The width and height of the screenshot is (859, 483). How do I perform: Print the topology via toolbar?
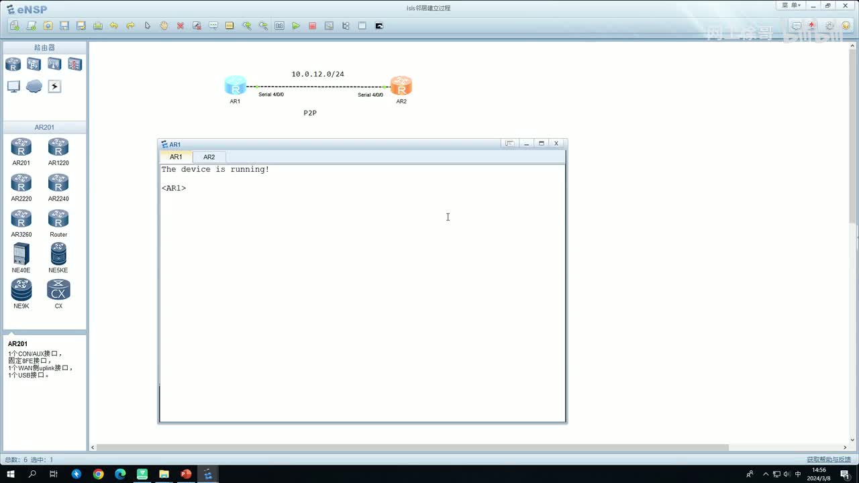point(98,25)
